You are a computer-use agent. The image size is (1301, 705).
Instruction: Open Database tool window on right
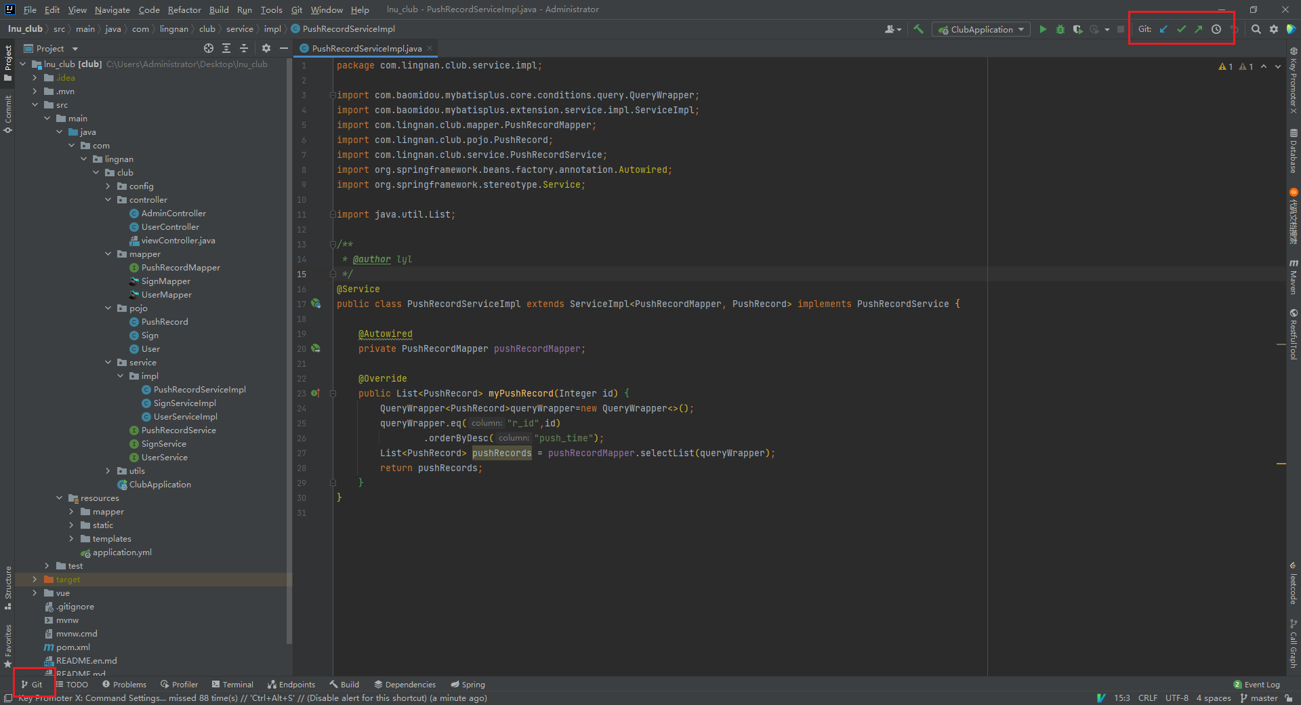(x=1294, y=150)
